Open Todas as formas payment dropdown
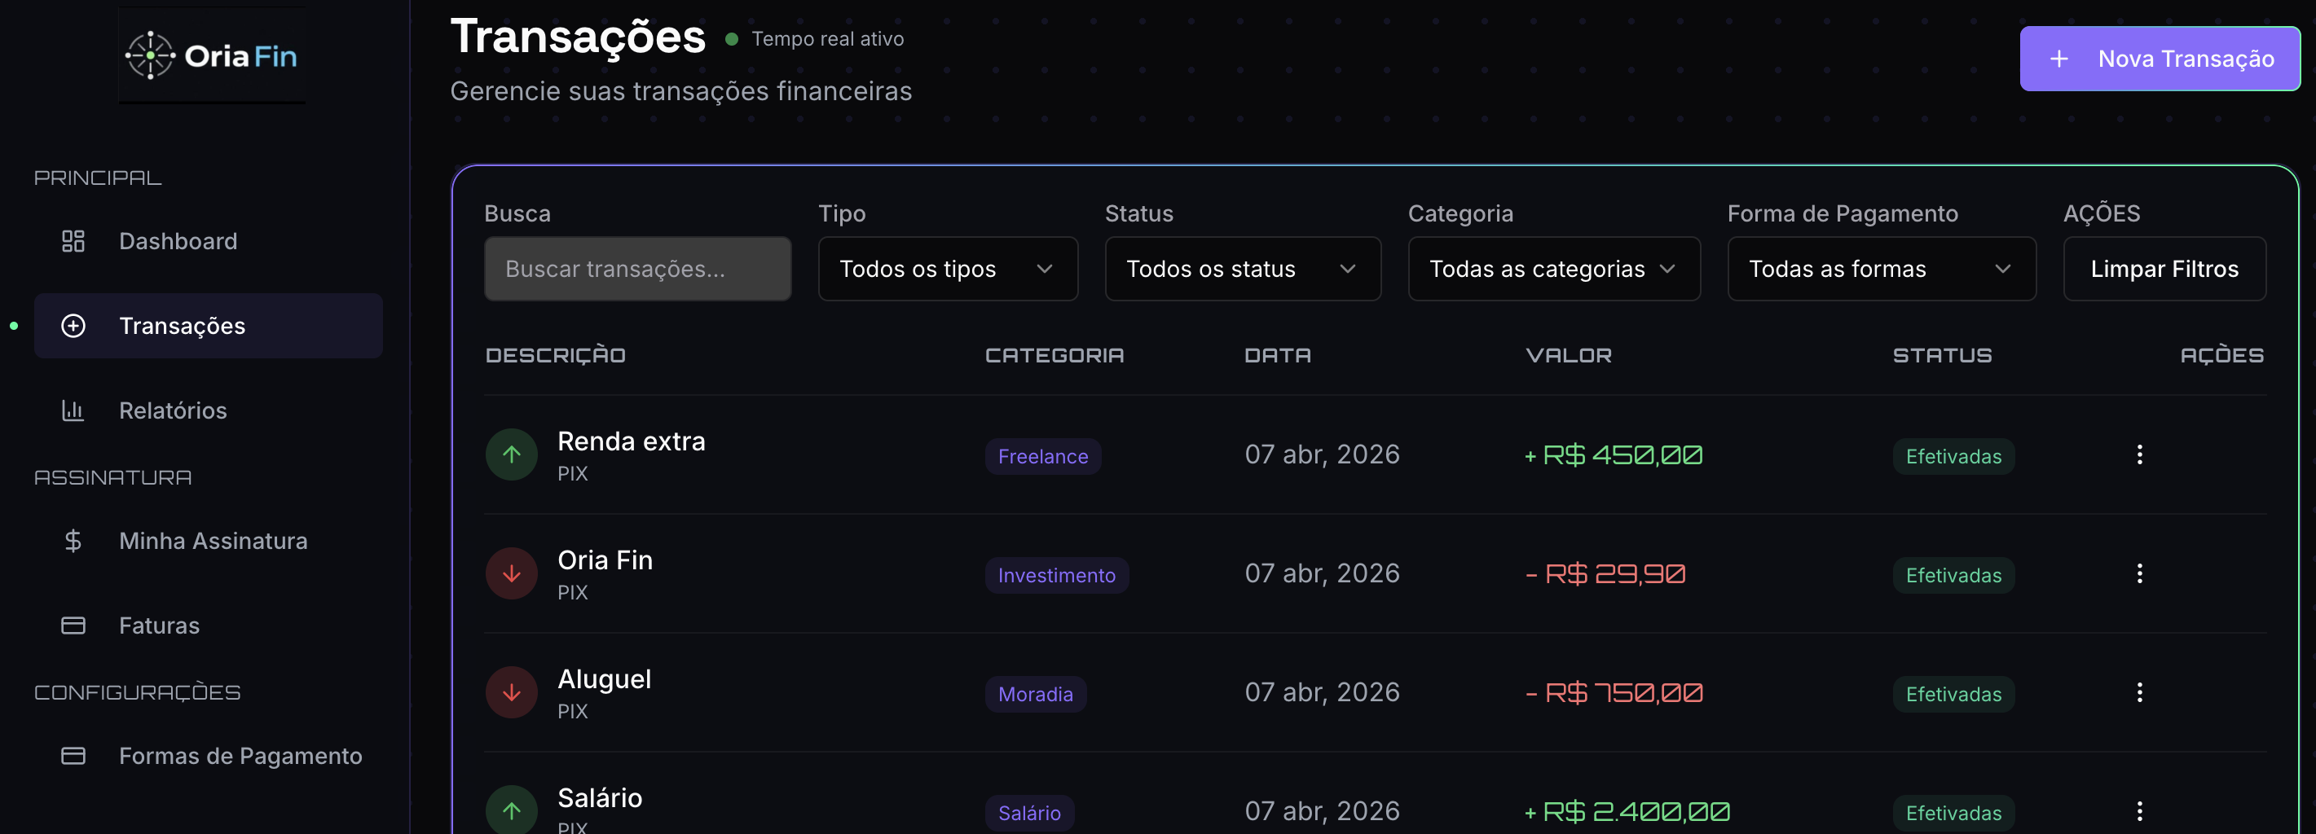This screenshot has height=834, width=2316. coord(1881,269)
